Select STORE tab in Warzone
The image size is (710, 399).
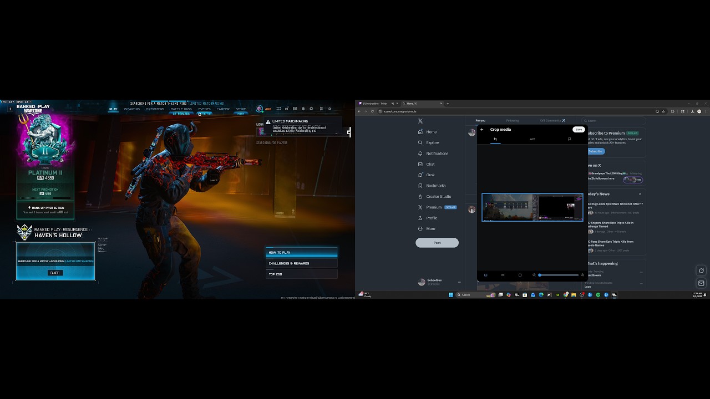241,109
